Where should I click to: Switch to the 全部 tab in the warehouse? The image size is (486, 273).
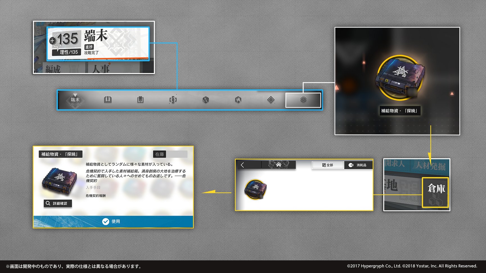click(x=328, y=165)
